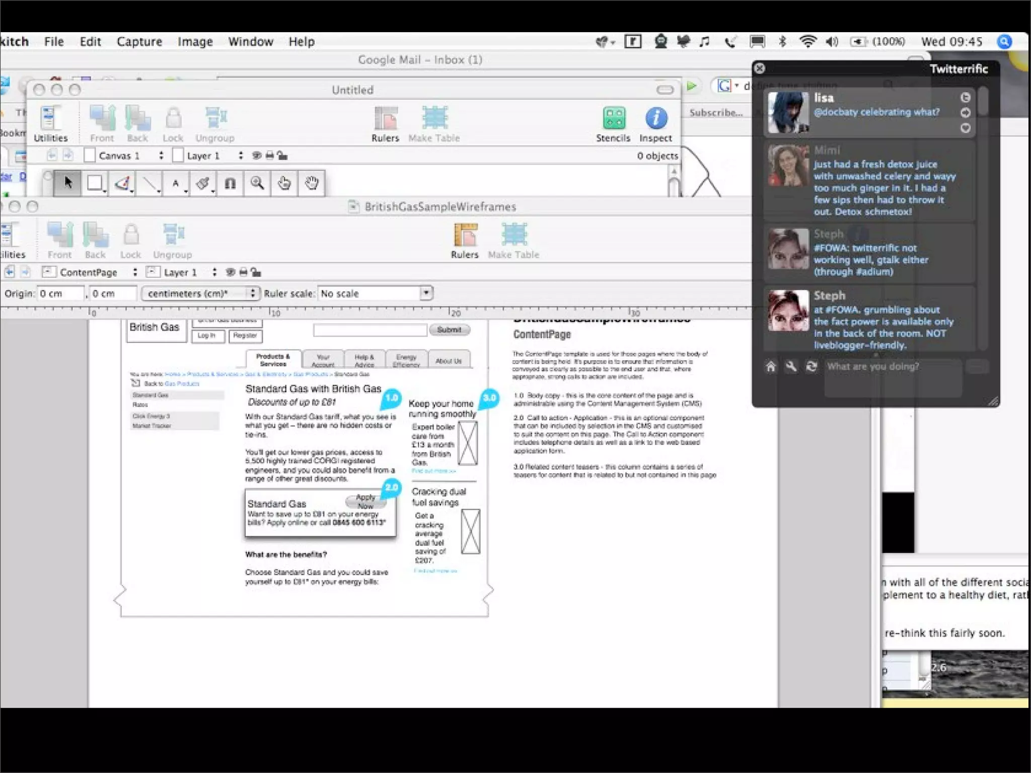Screen dimensions: 1031x773
Task: Toggle Layer 1 visibility eye in Untitled
Action: click(x=257, y=156)
